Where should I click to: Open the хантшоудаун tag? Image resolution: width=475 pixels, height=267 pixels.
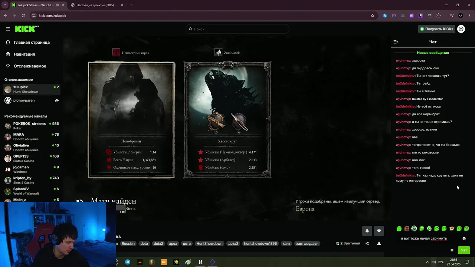[x=307, y=244]
